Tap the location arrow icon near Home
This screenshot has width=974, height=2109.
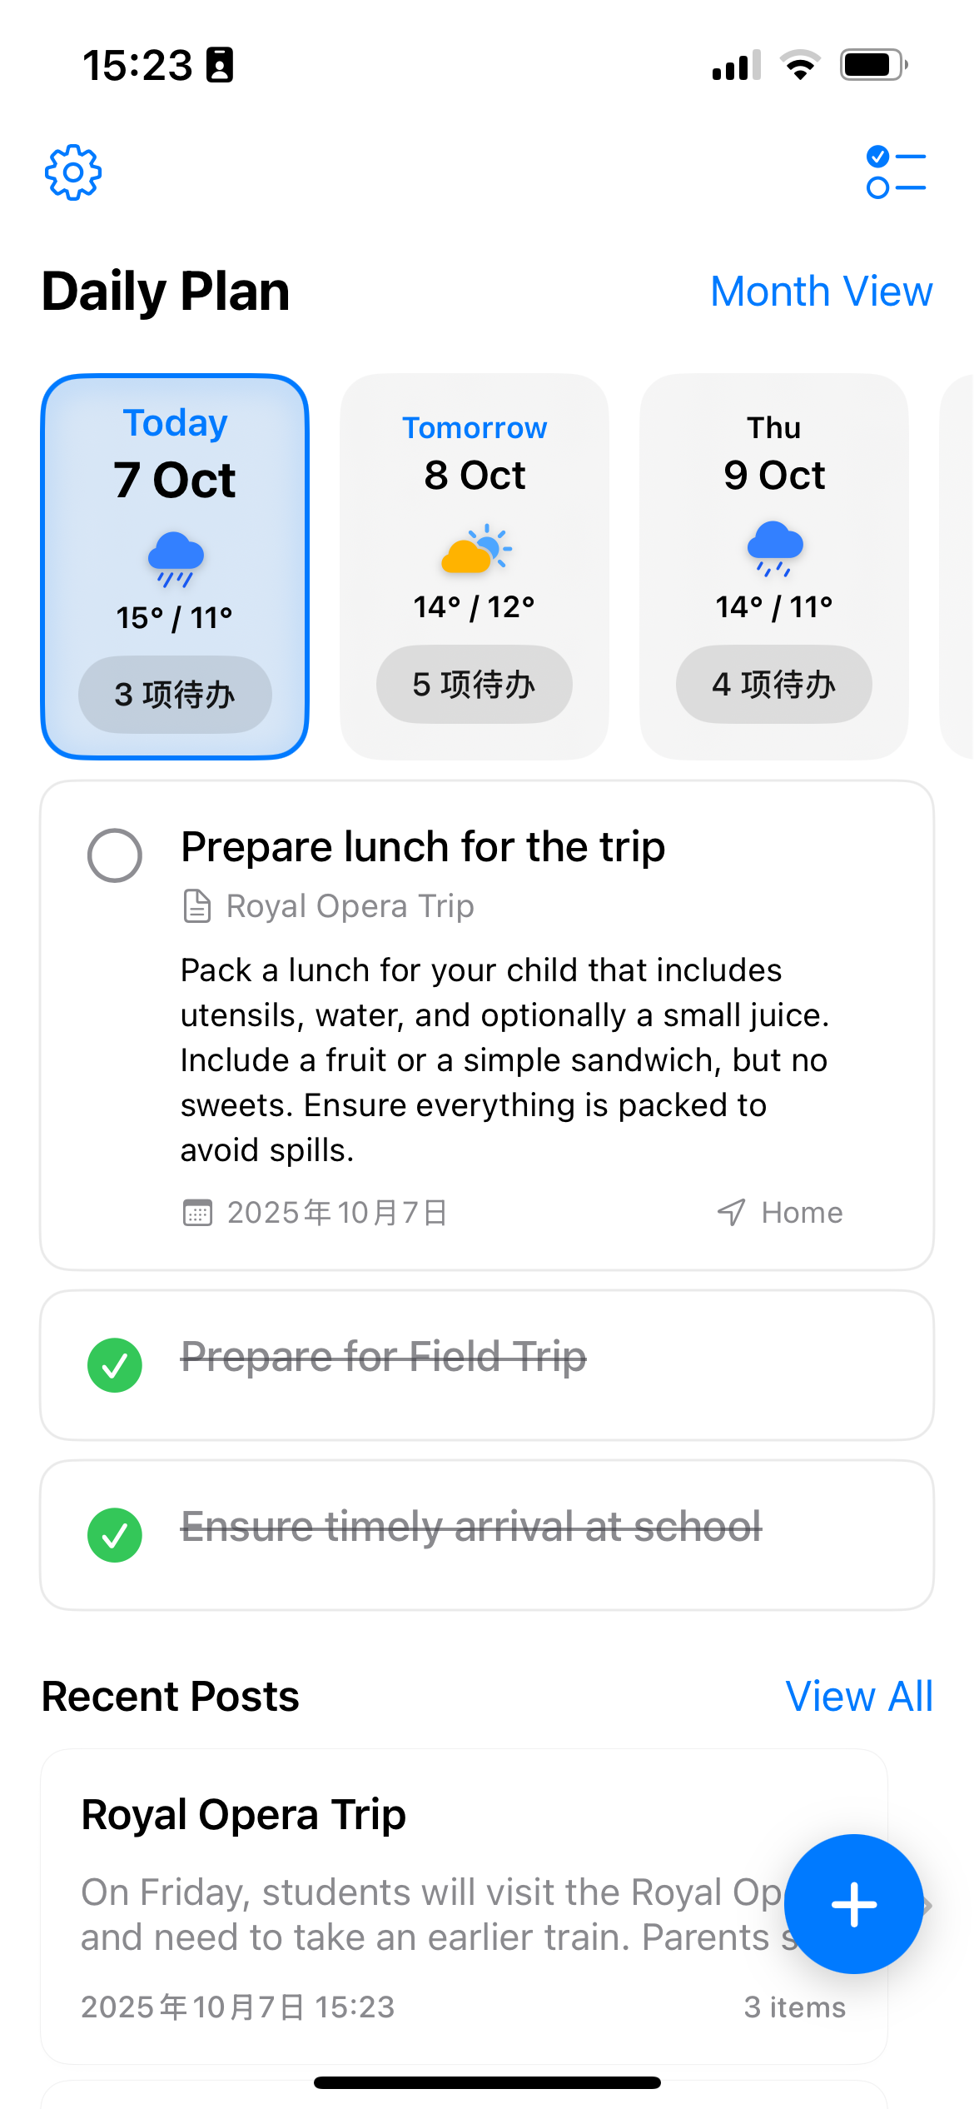click(731, 1213)
